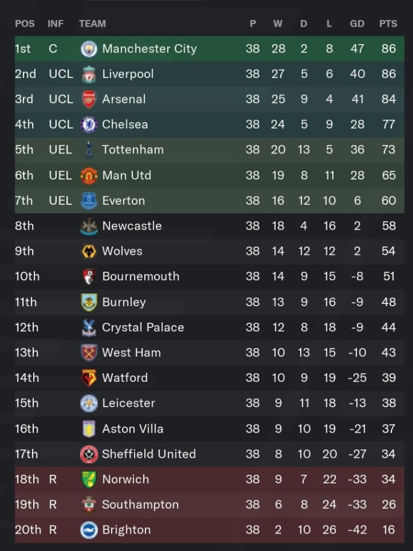Select the Crystal Palace table row
Image resolution: width=413 pixels, height=551 pixels.
[210, 327]
